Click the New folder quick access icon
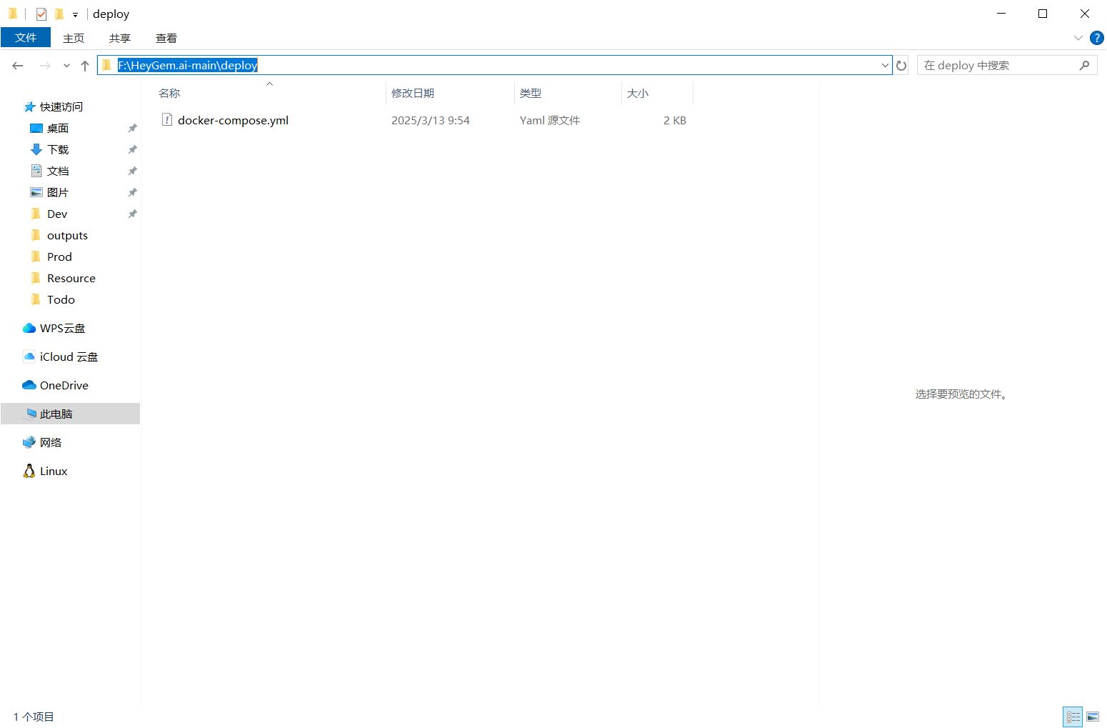1107x728 pixels. [59, 14]
